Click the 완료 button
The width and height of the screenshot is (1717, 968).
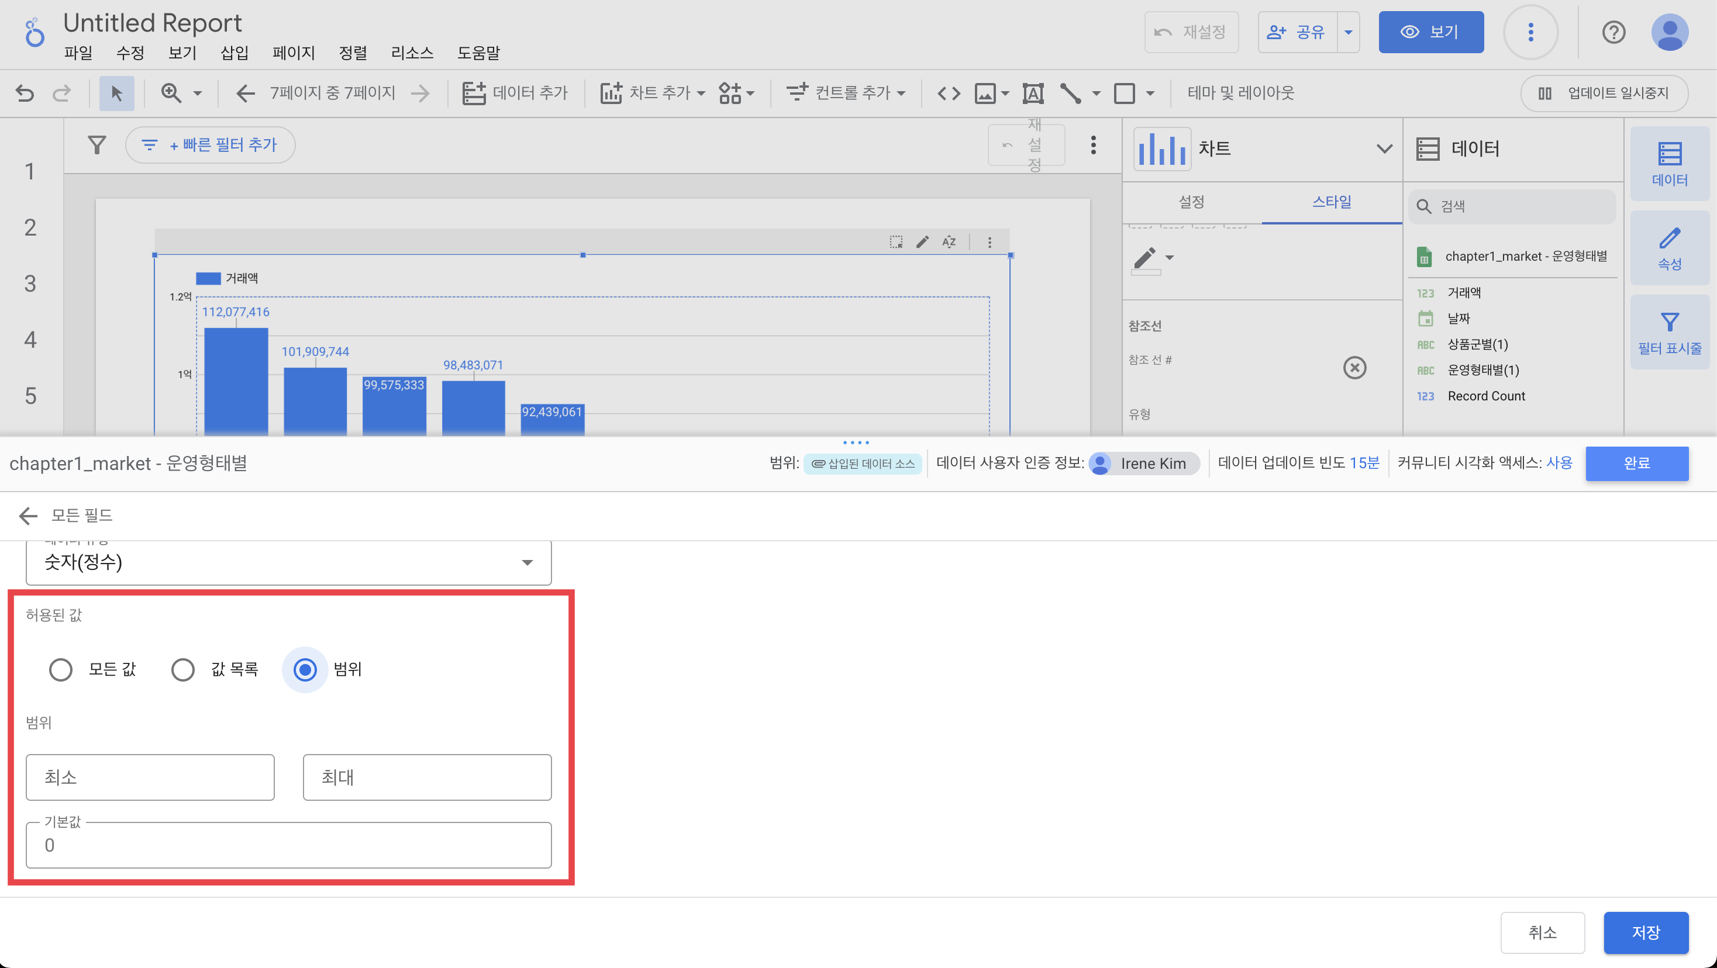[x=1636, y=463]
